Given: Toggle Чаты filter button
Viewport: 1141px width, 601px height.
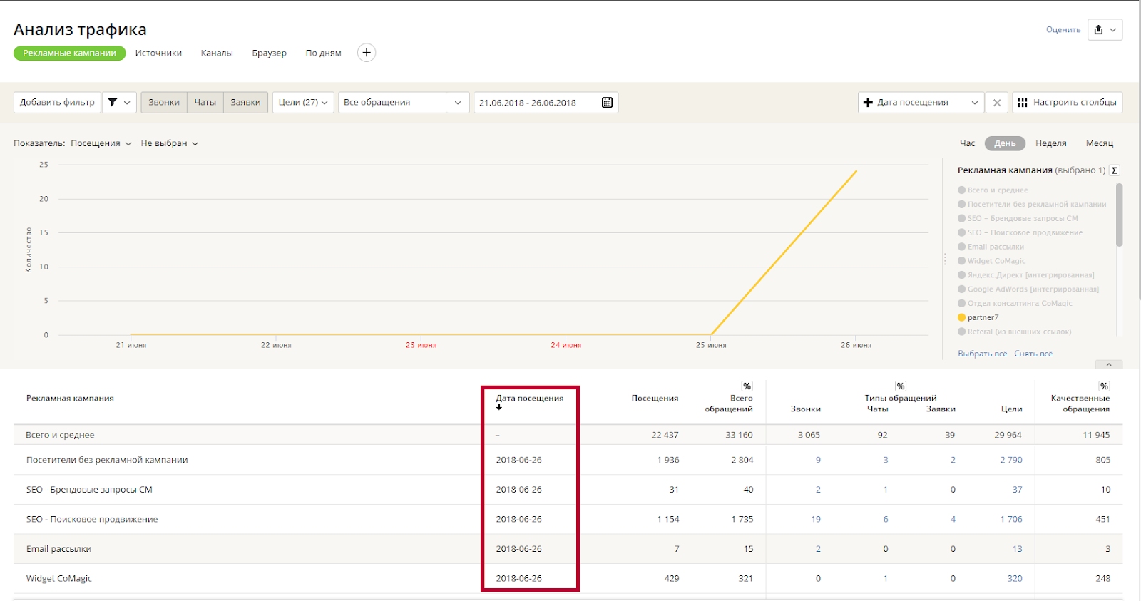Looking at the screenshot, I should click(205, 103).
